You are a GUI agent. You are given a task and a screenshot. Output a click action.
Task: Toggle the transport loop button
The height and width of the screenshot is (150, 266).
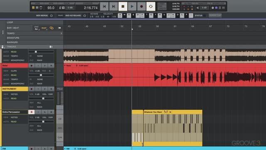tap(150, 7)
